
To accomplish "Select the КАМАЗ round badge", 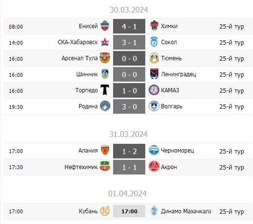I will coord(154,90).
